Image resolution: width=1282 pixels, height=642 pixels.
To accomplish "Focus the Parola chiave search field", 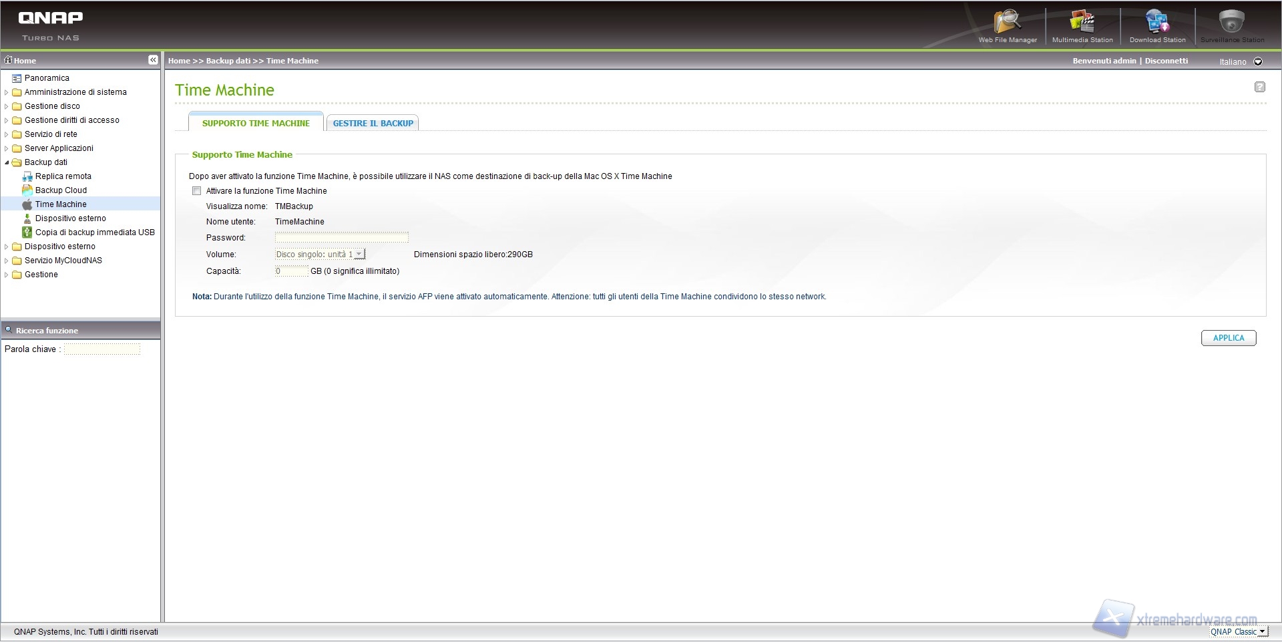I will click(x=102, y=349).
